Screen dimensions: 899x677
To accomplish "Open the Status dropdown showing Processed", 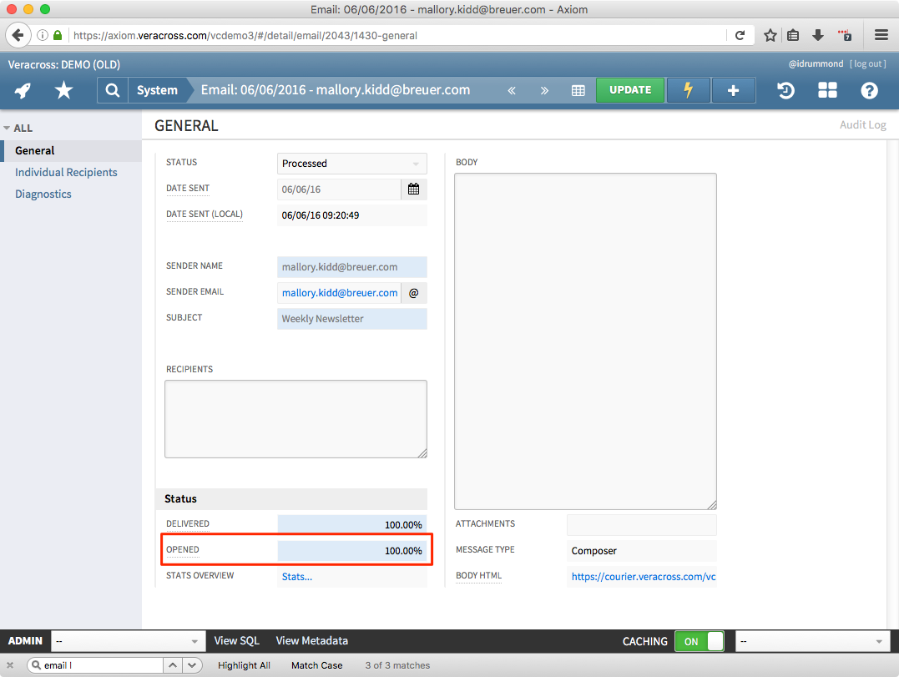I will [351, 164].
